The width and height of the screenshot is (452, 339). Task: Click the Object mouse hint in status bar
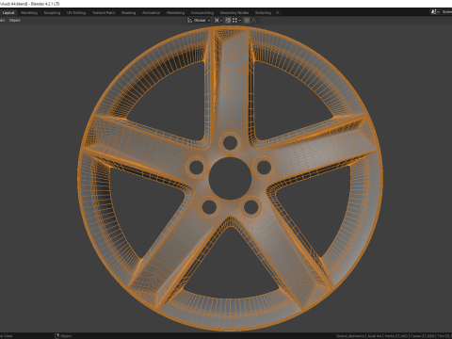pyautogui.click(x=64, y=336)
